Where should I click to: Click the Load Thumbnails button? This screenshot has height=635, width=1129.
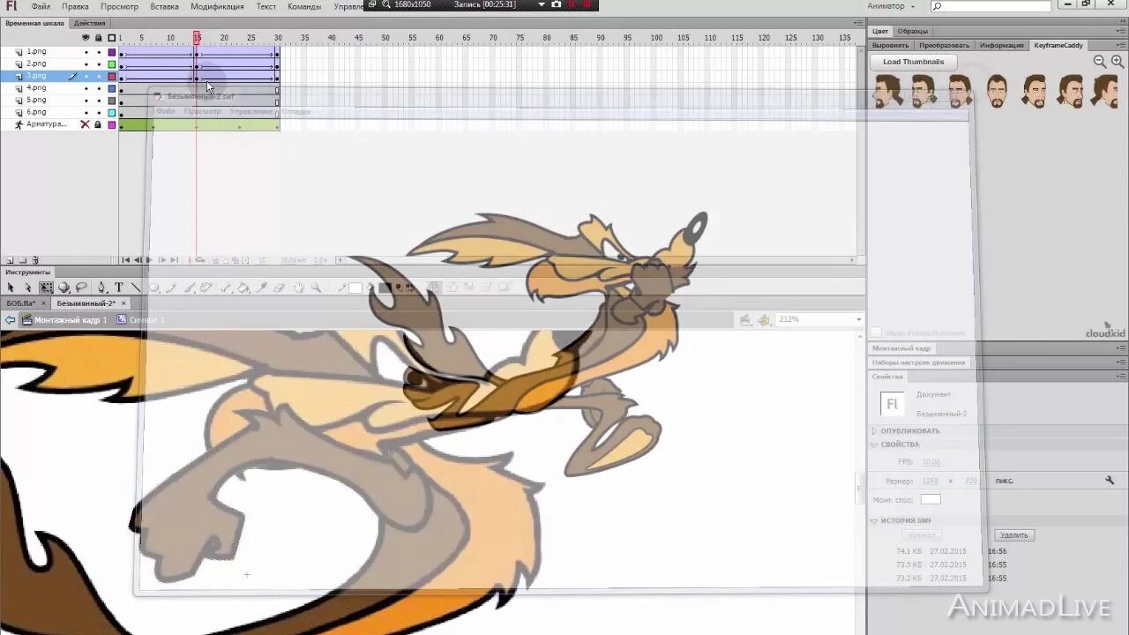(913, 62)
